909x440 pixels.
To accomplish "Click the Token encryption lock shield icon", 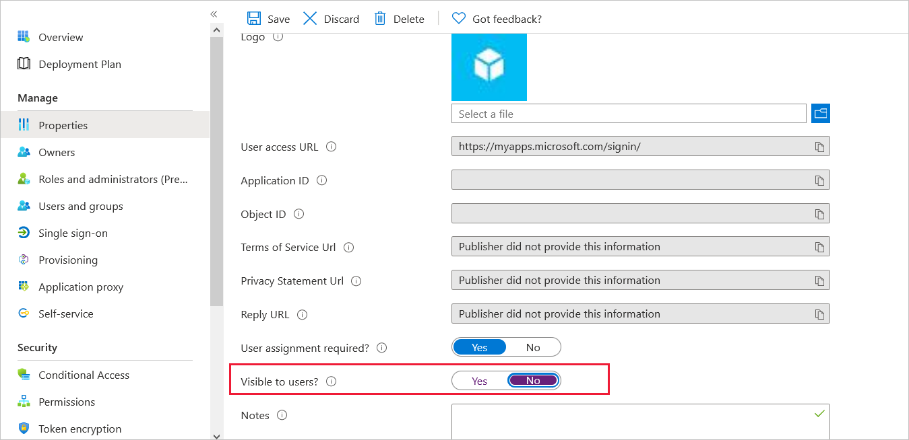I will [x=24, y=429].
